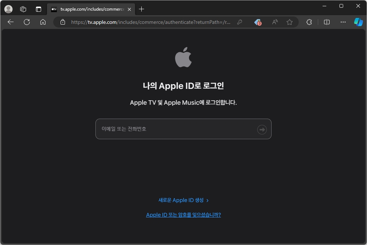367x245 pixels.
Task: Add this page to favorites star
Action: (x=290, y=22)
